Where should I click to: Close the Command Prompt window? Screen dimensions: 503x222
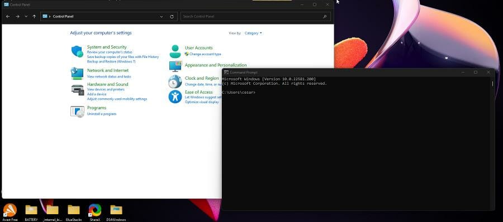click(488, 73)
